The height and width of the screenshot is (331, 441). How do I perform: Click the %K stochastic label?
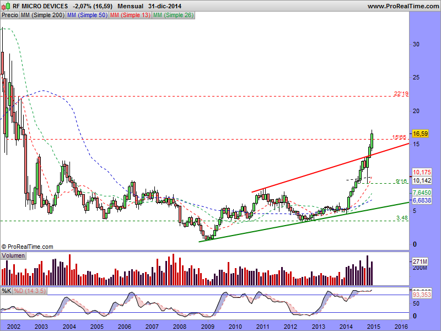pyautogui.click(x=7, y=291)
